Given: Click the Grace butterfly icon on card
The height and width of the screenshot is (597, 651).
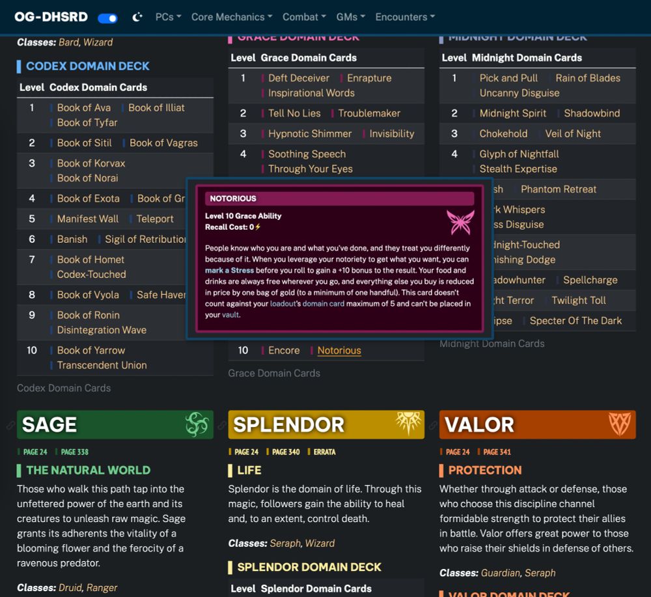Looking at the screenshot, I should pos(460,222).
